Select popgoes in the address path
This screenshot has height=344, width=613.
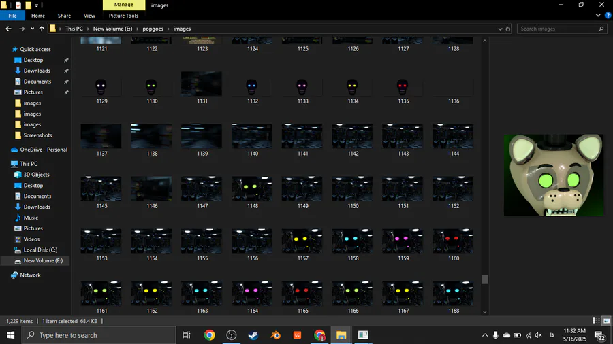(x=153, y=29)
